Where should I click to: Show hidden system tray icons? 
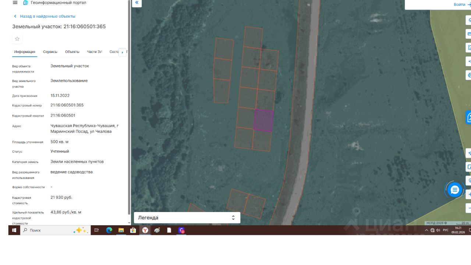pyautogui.click(x=426, y=230)
